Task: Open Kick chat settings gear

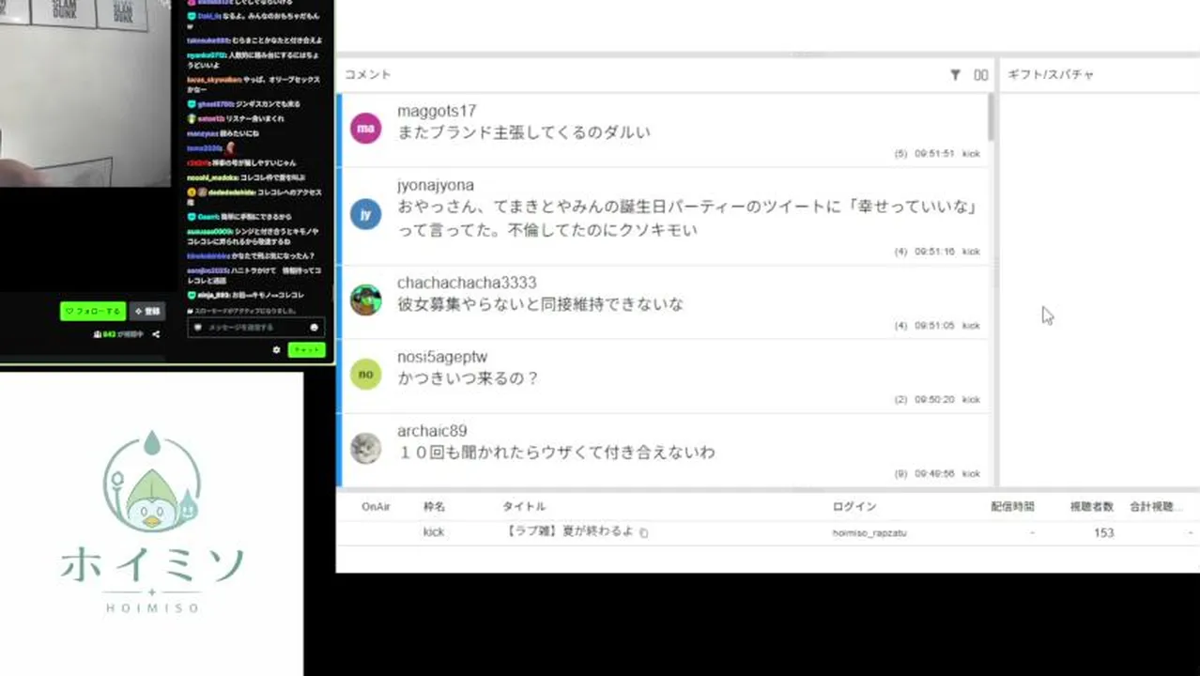Action: pyautogui.click(x=276, y=350)
